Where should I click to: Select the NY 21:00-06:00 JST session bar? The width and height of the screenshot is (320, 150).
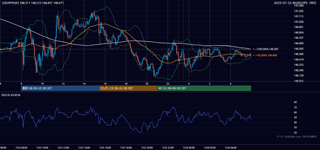(204, 88)
